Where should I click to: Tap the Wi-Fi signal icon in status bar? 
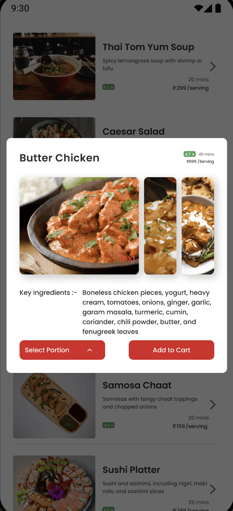click(198, 8)
